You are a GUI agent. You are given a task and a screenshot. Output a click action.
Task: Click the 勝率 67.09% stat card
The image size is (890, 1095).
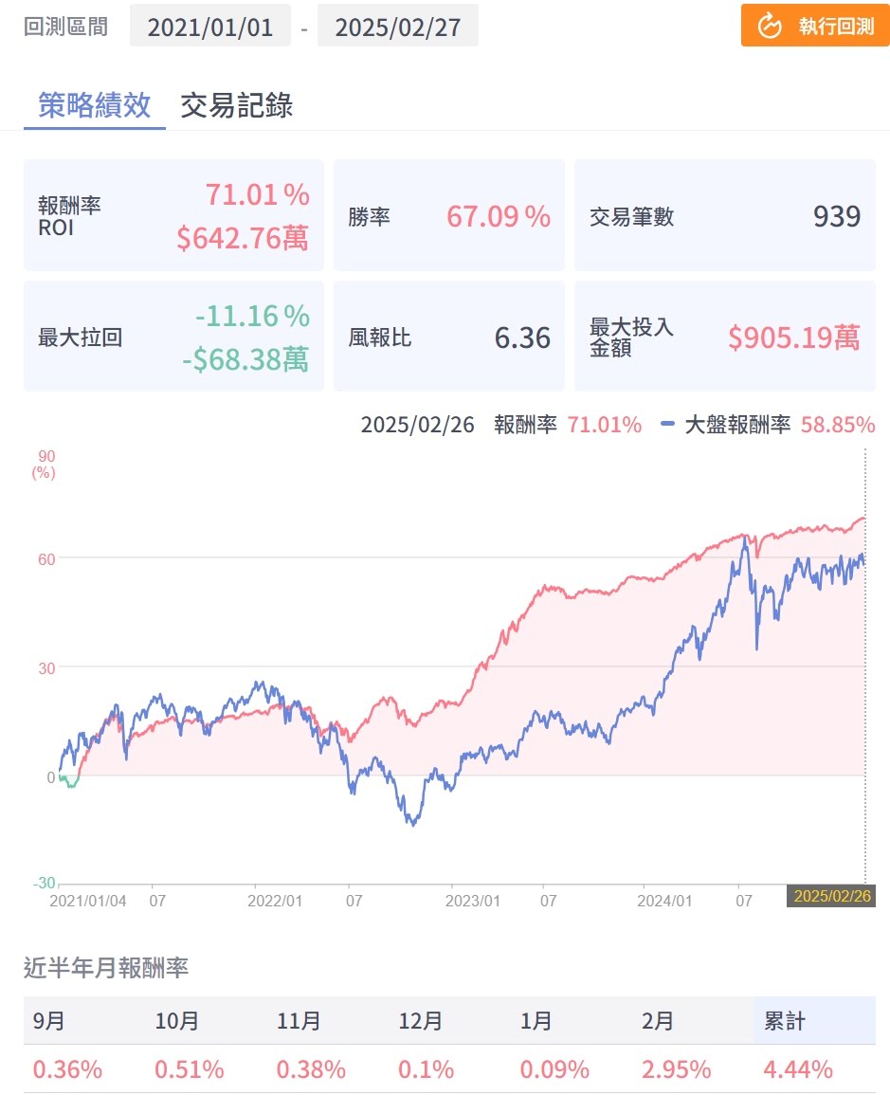point(448,215)
